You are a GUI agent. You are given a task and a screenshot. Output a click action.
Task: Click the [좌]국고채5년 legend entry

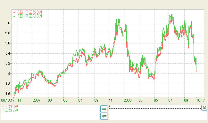[28, 16]
